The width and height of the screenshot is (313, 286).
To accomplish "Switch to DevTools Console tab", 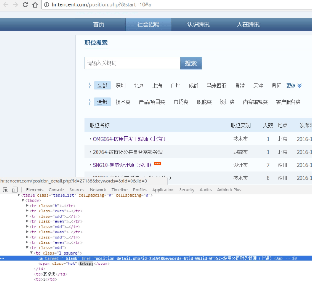I will (x=56, y=190).
